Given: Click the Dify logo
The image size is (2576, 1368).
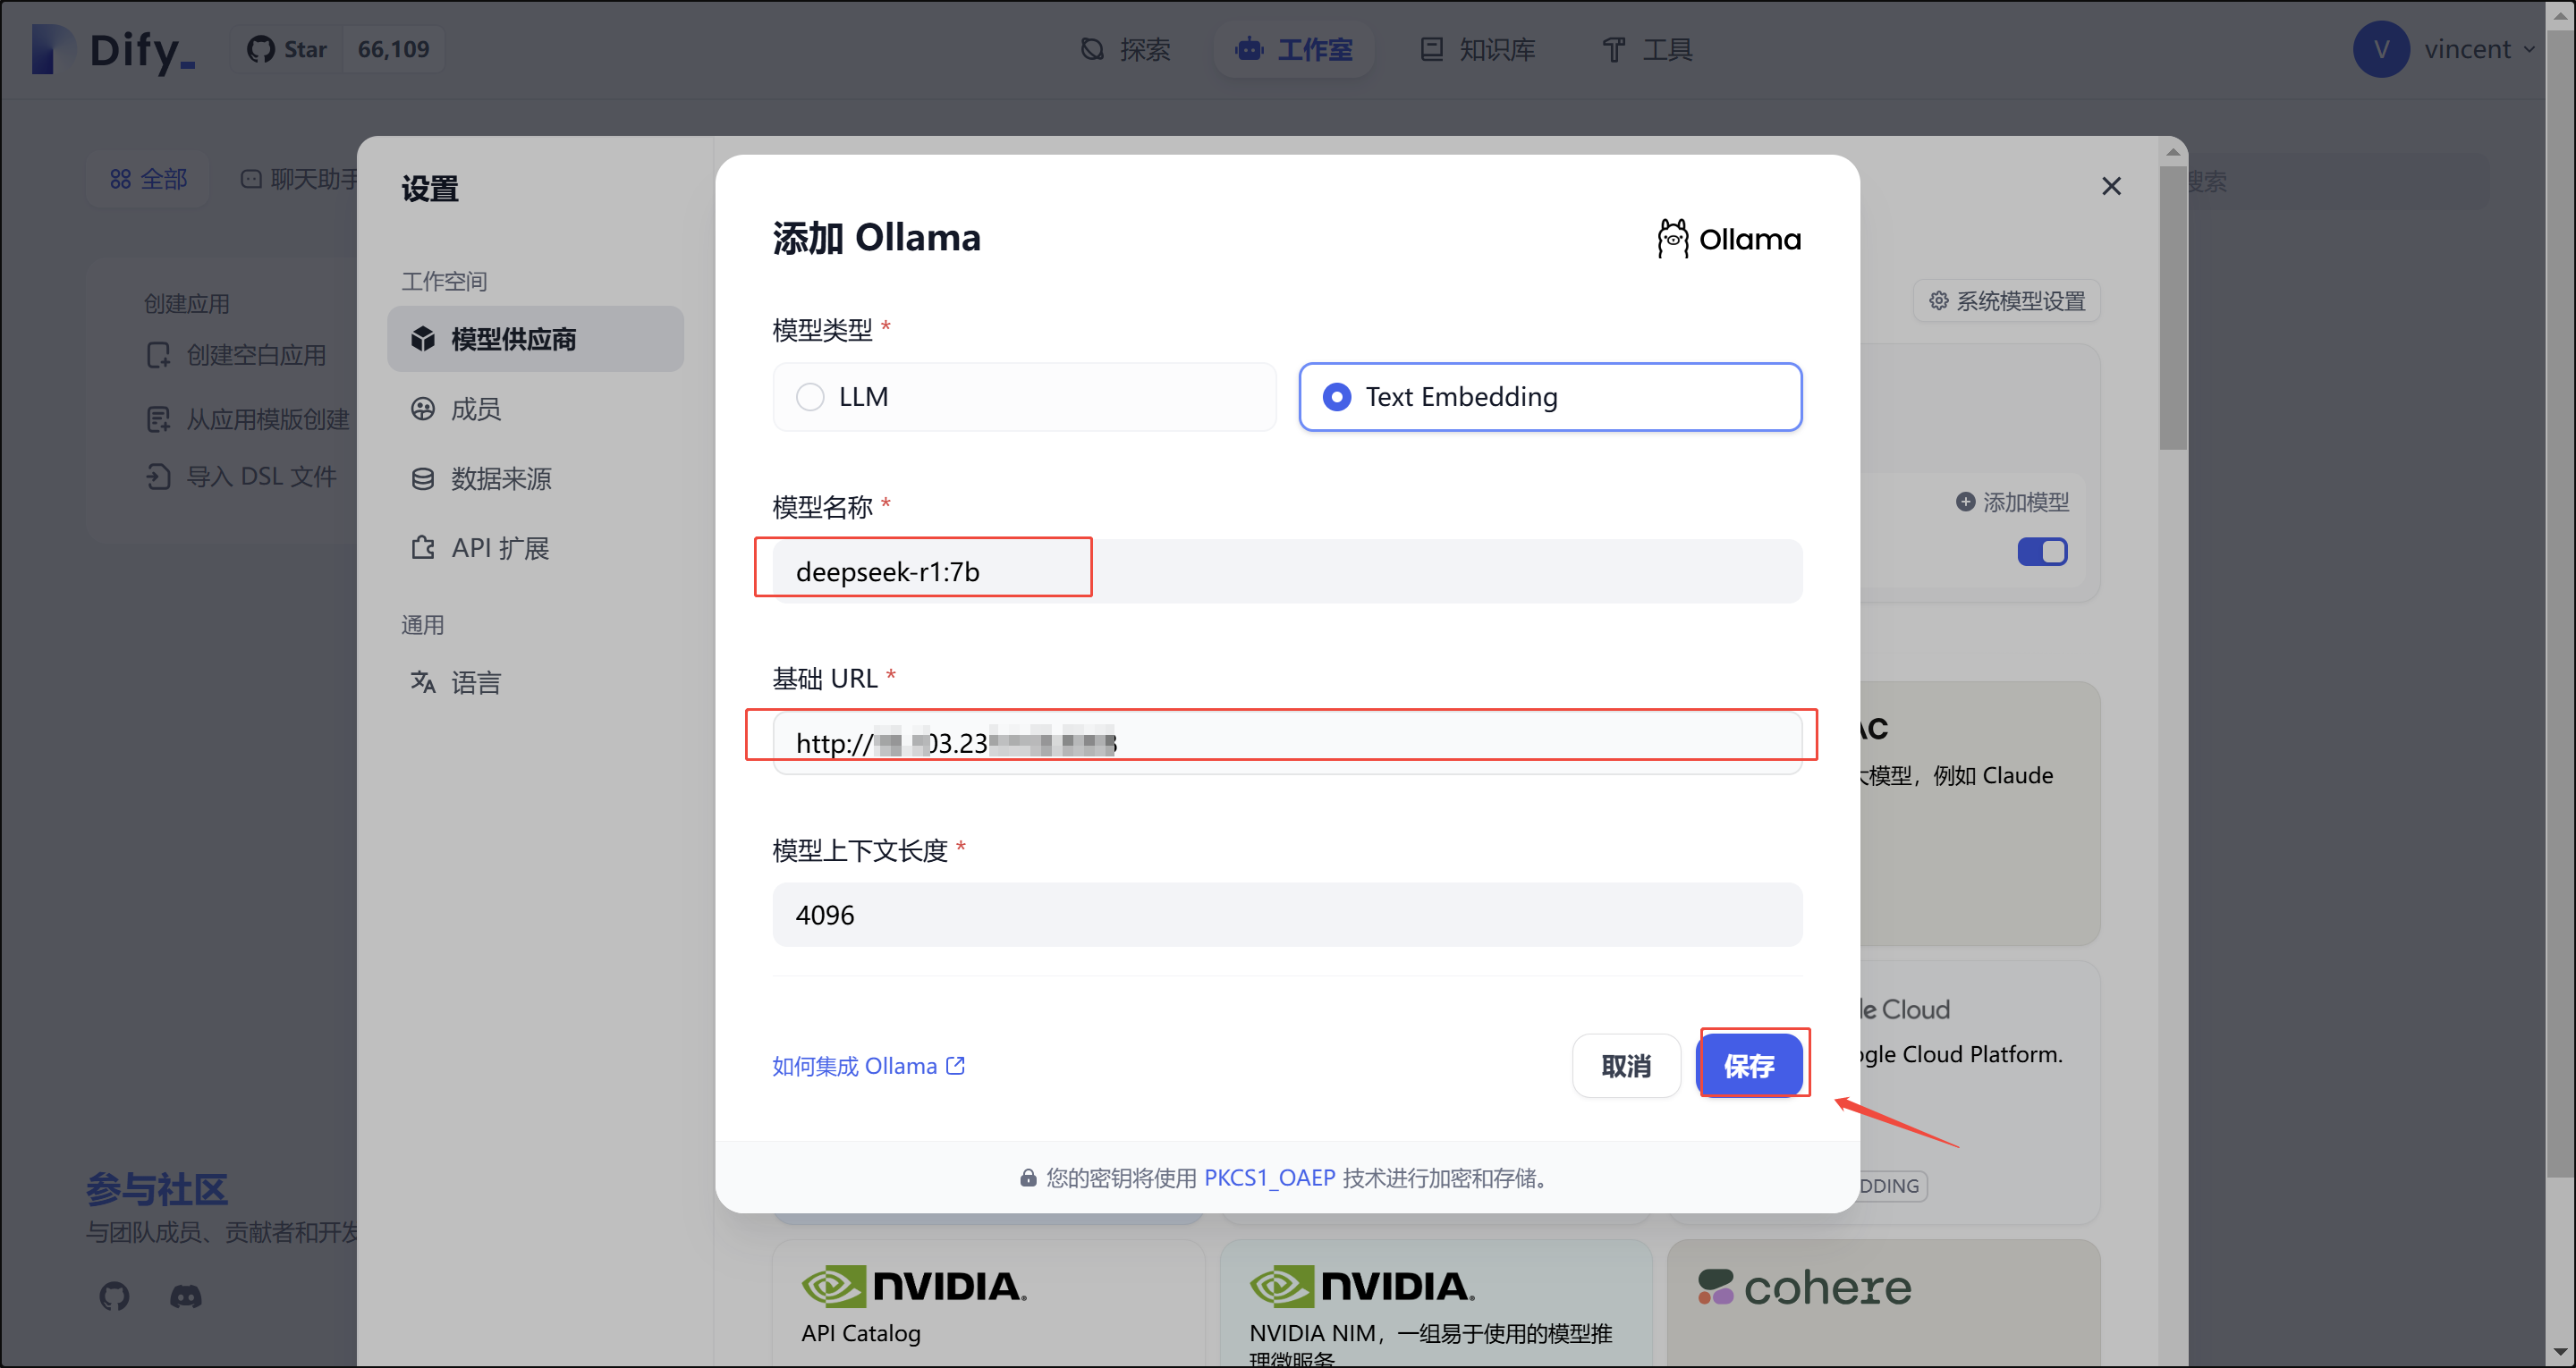Looking at the screenshot, I should [x=113, y=49].
